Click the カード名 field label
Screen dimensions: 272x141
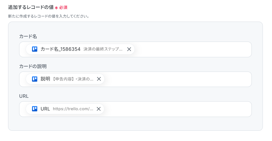28,36
